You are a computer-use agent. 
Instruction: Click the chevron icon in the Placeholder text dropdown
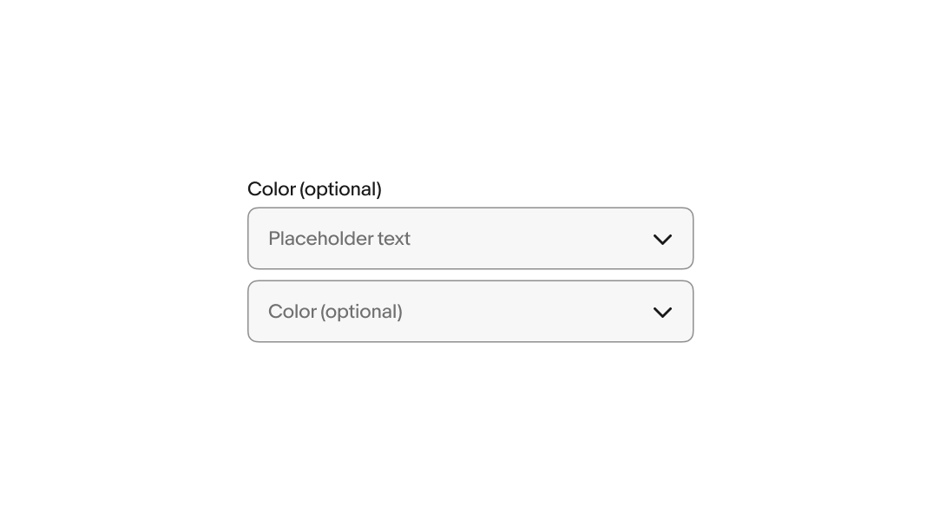point(662,239)
